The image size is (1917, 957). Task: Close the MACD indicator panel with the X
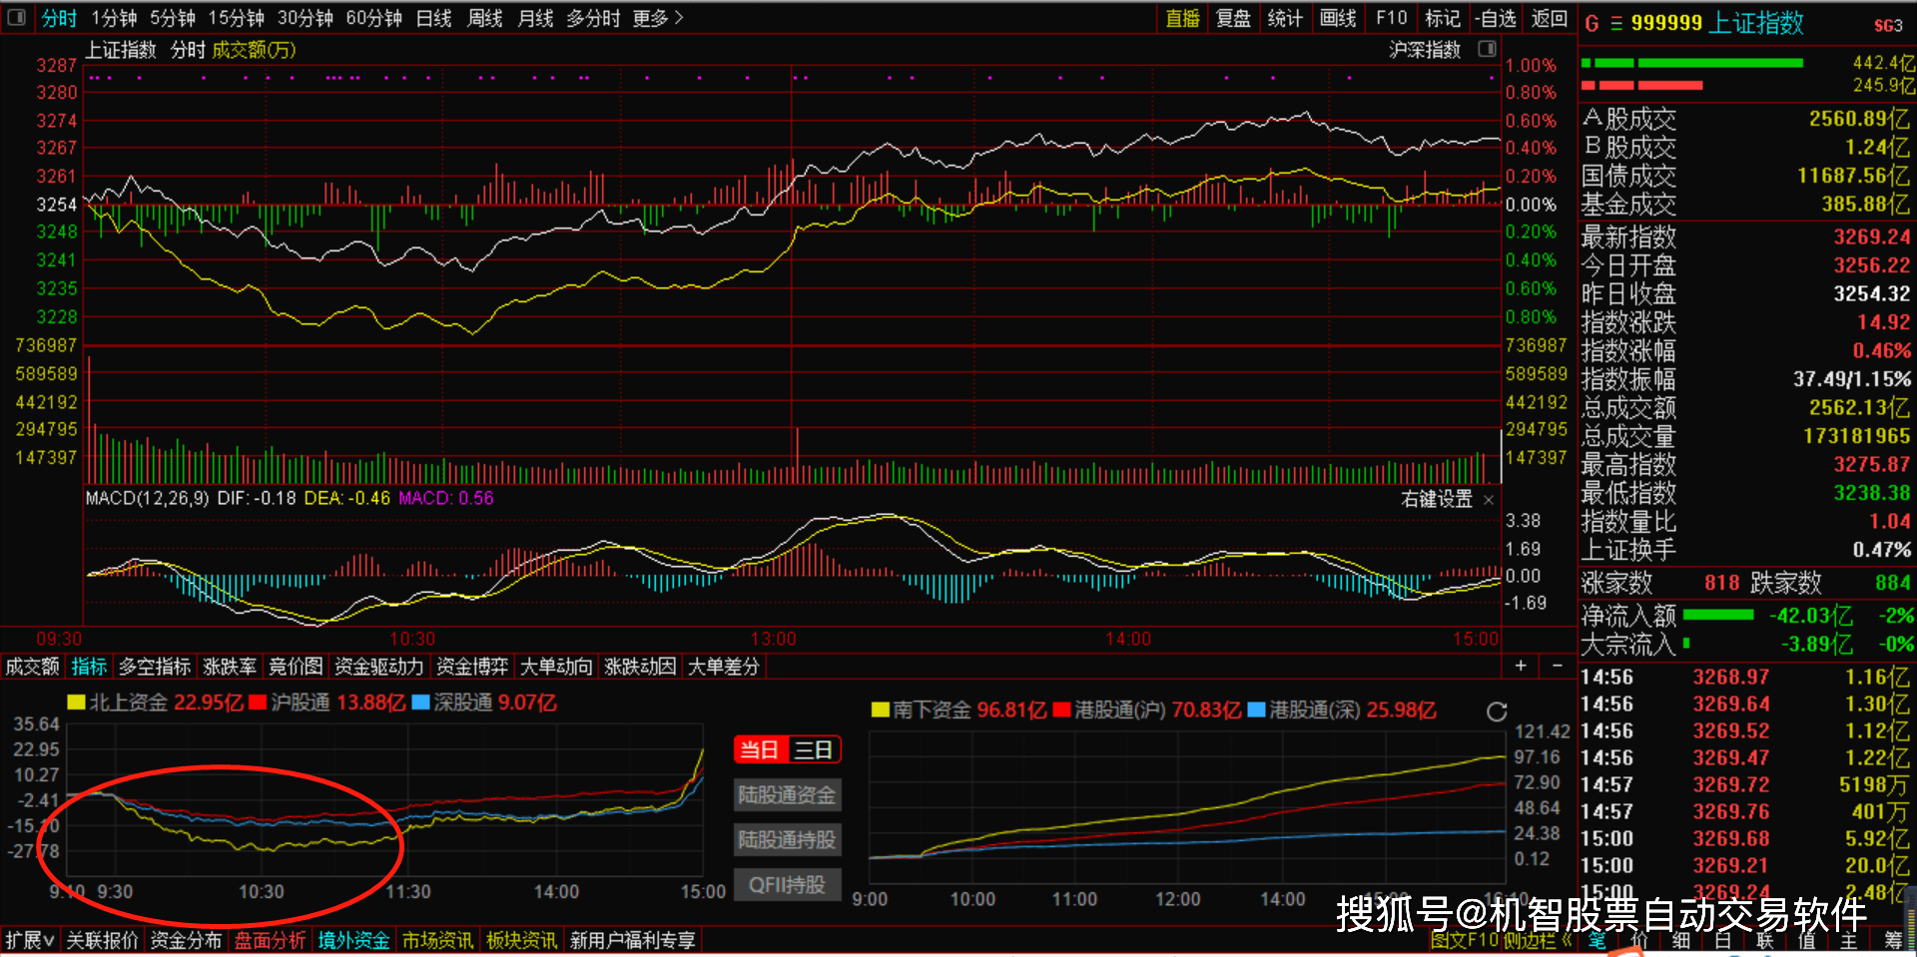[x=1489, y=500]
